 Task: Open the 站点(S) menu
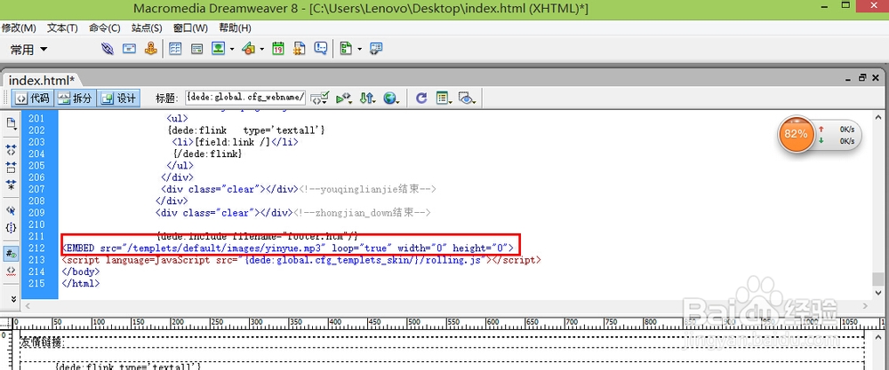(147, 28)
